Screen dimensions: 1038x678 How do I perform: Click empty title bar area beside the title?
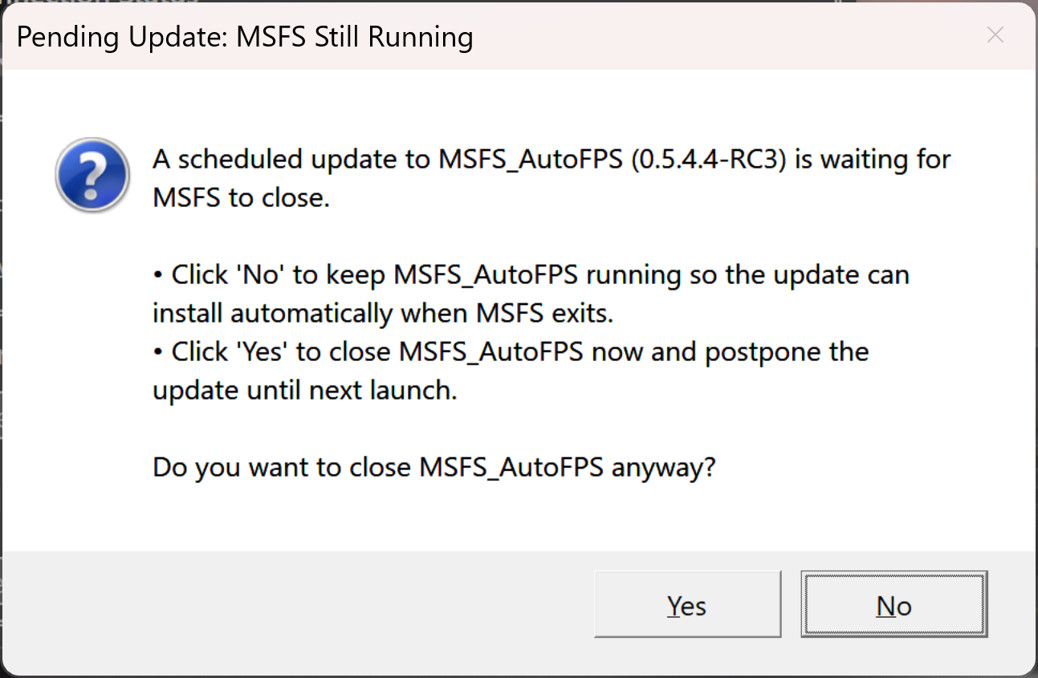coord(723,37)
